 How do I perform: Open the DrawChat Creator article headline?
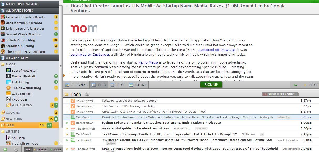pos(178,8)
